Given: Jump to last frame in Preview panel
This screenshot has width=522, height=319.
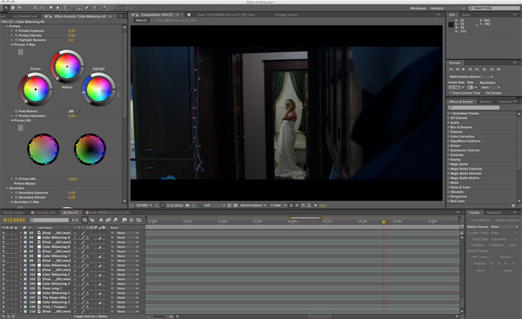Looking at the screenshot, I should point(477,70).
